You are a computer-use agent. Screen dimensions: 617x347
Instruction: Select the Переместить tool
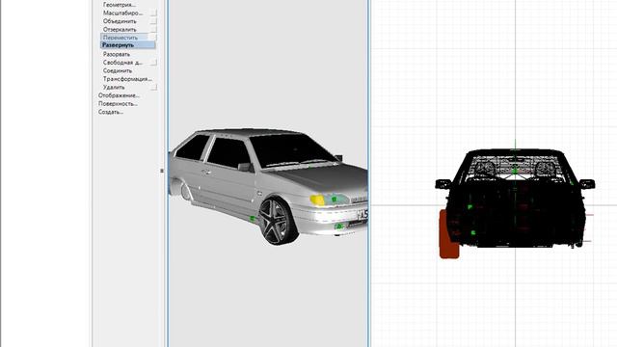coord(120,38)
